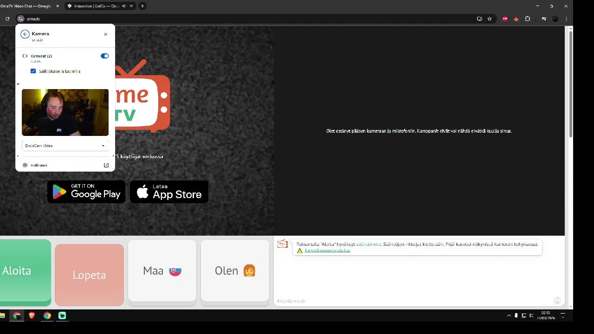Reload the page

tap(7, 19)
